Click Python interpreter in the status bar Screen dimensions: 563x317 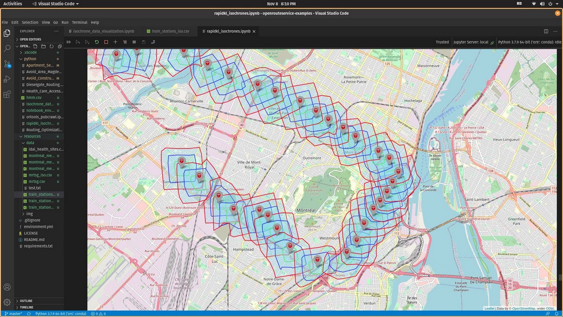tap(61, 313)
